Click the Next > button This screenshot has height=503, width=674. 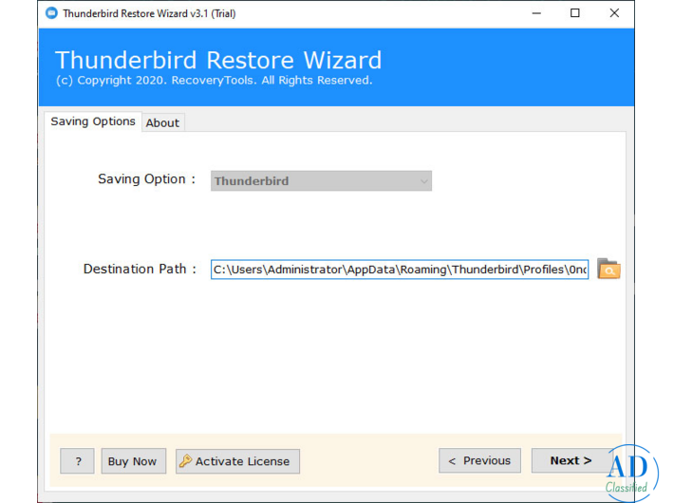571,460
